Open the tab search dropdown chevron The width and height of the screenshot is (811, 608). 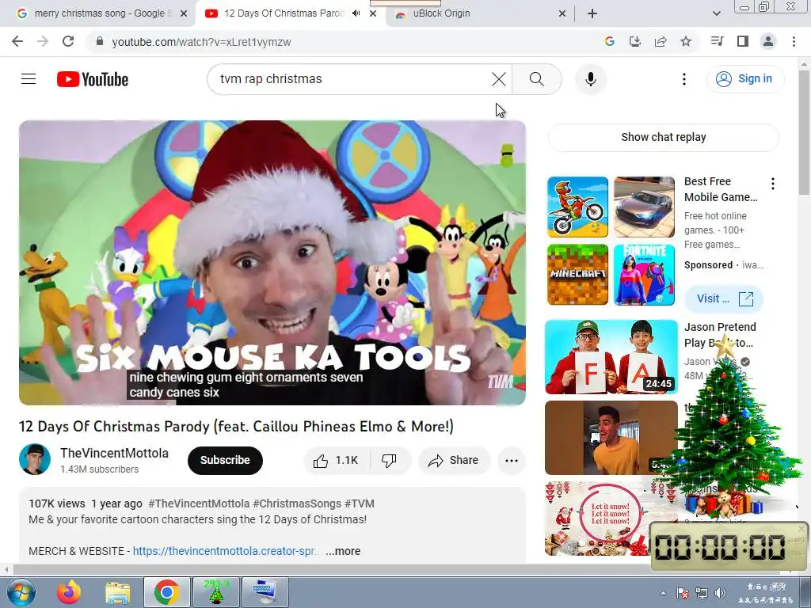pos(716,13)
